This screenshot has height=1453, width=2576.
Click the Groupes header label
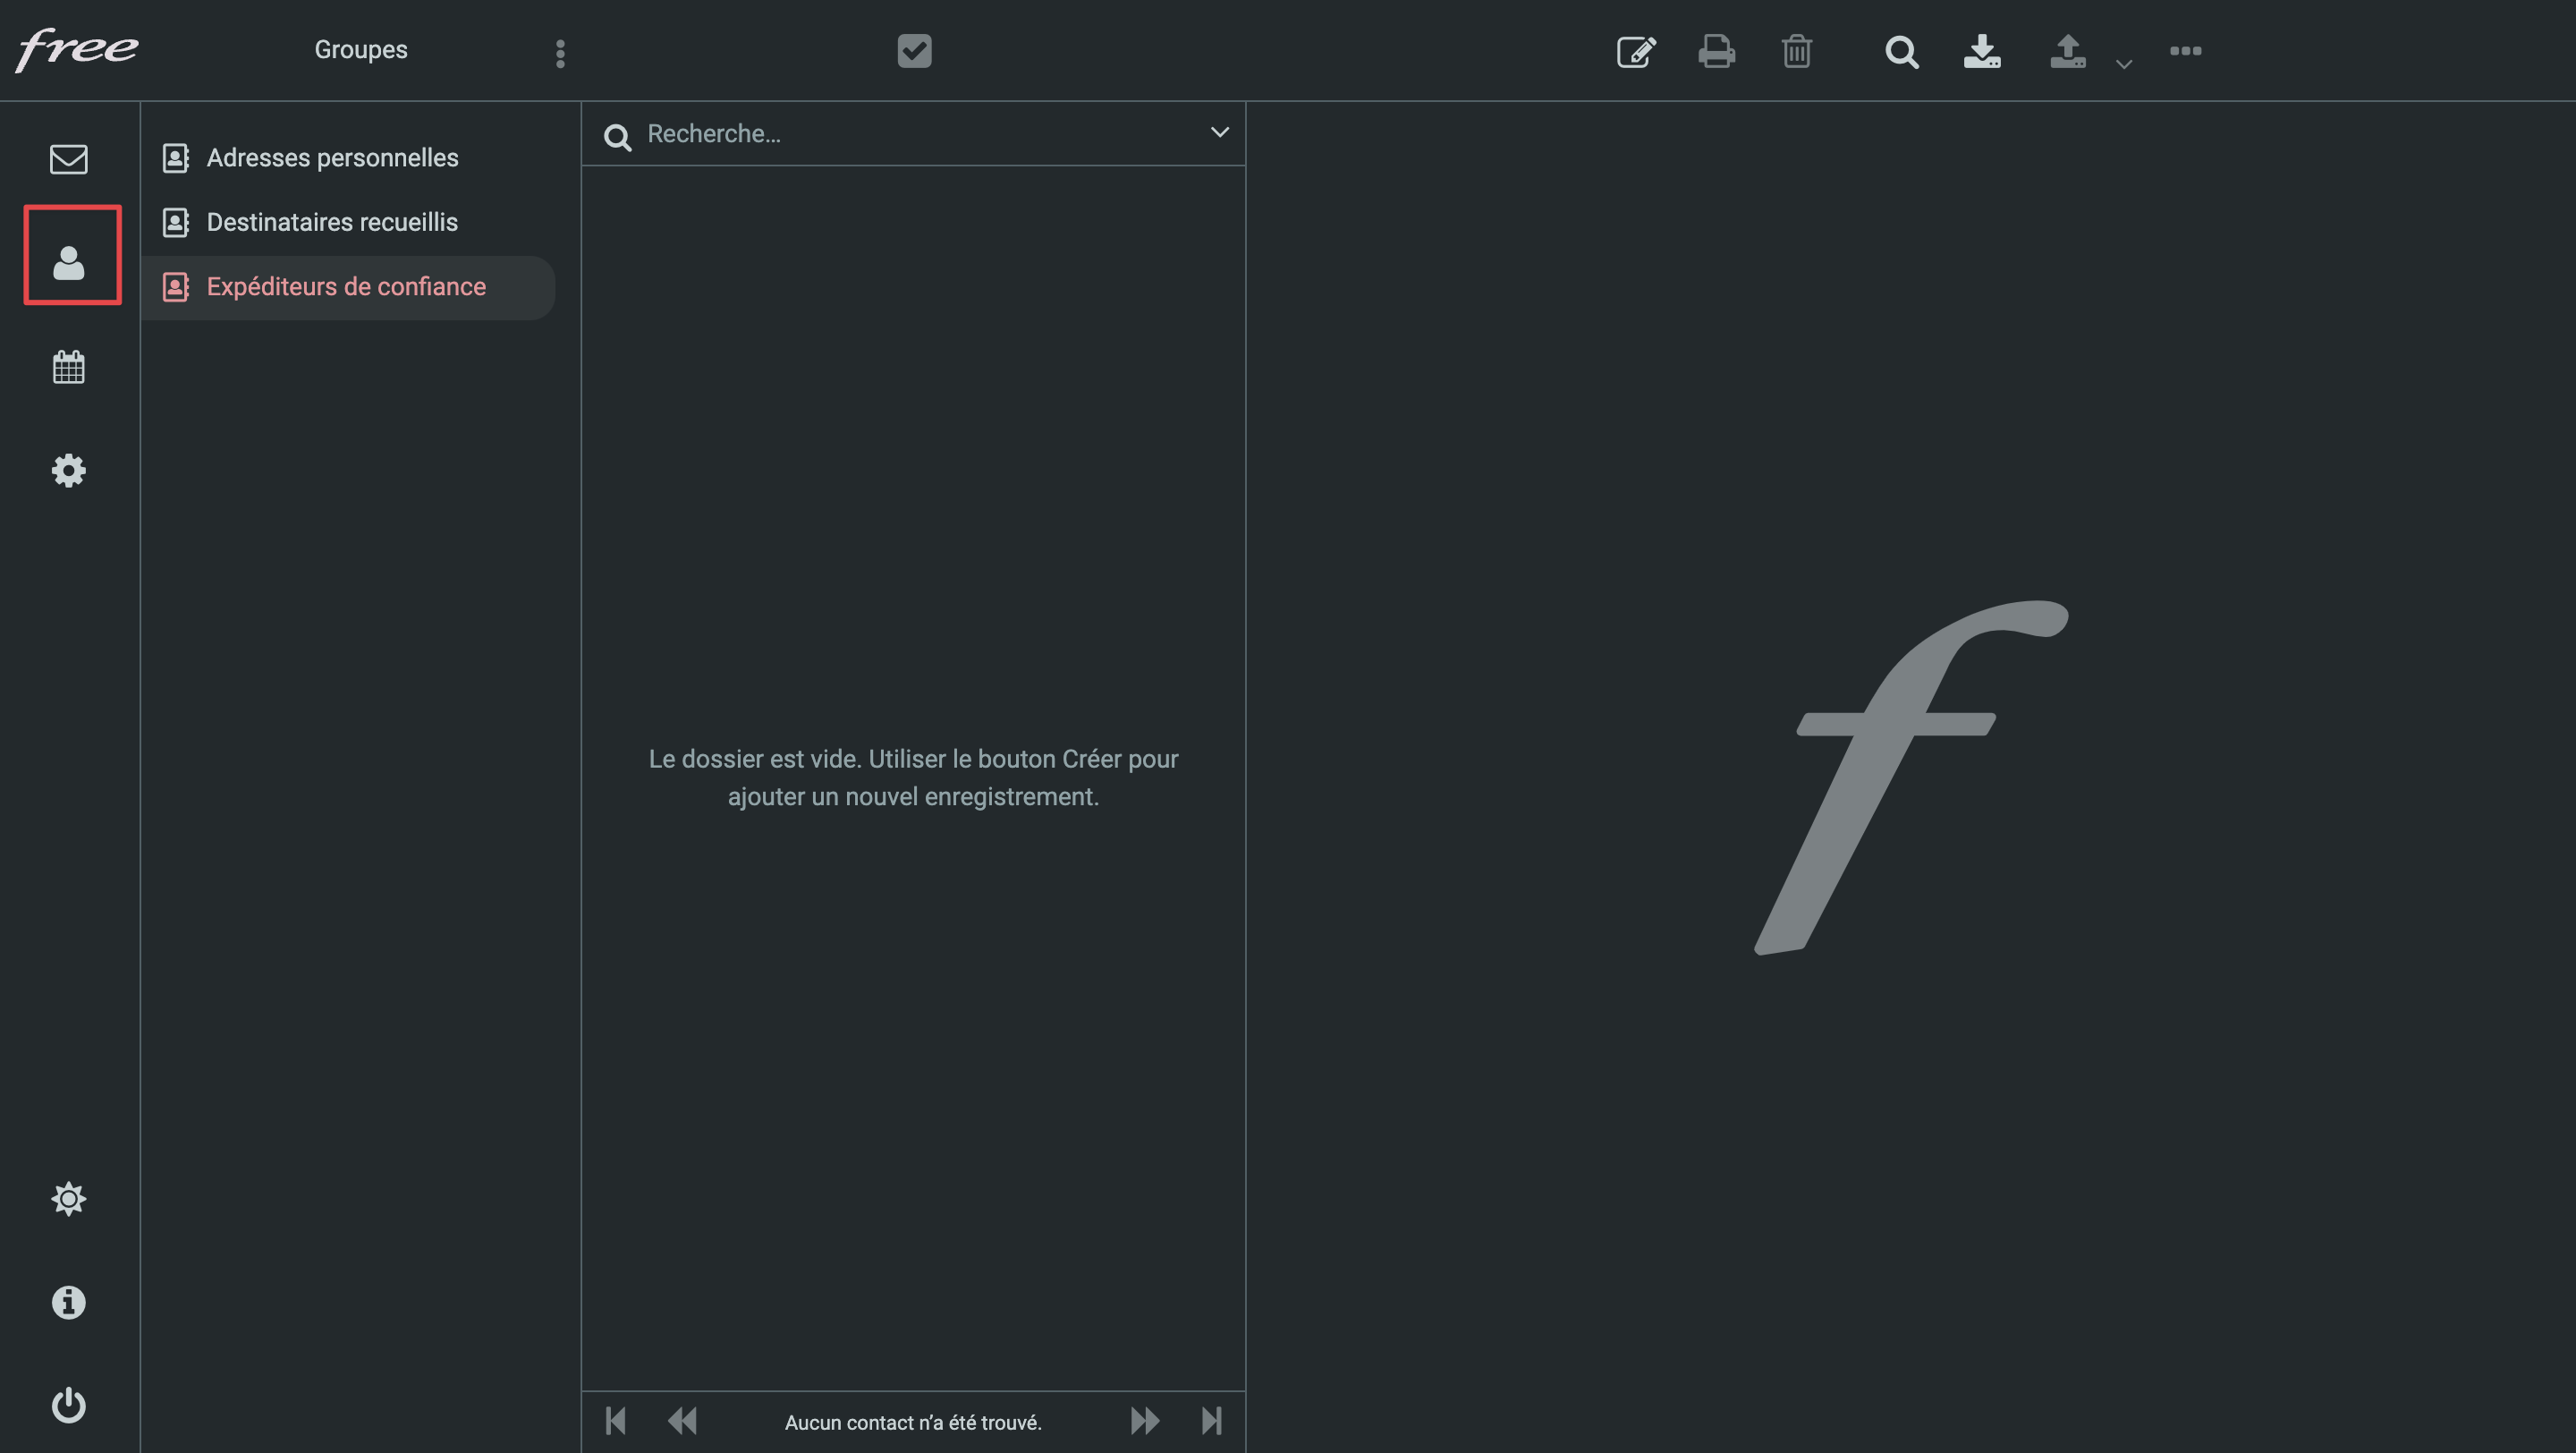[361, 50]
